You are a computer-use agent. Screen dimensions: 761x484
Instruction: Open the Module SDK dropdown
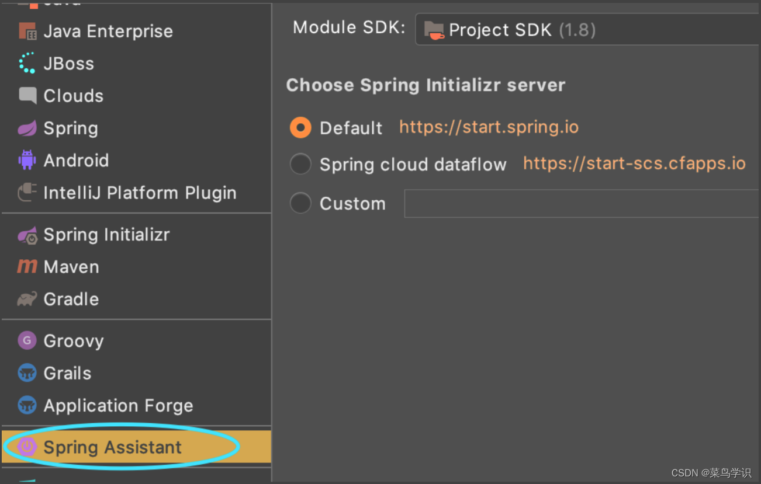tap(587, 30)
